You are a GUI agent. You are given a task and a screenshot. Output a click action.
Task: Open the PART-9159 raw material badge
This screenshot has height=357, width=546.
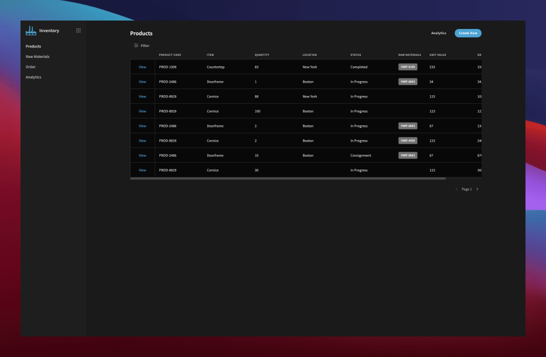408,67
